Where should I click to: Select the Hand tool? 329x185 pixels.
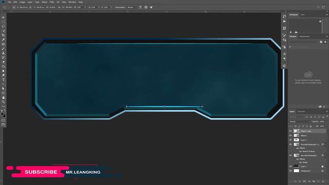pos(3,98)
